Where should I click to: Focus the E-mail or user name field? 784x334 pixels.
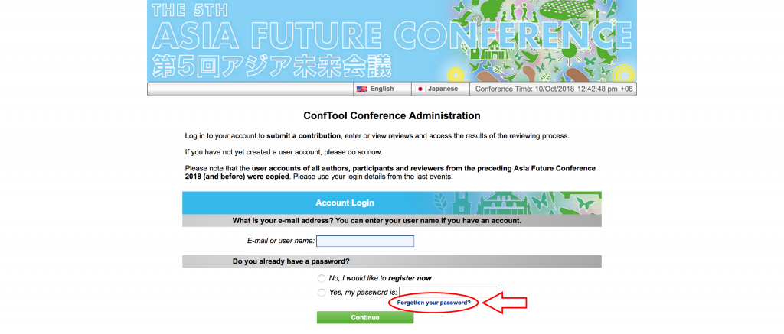[x=365, y=241]
